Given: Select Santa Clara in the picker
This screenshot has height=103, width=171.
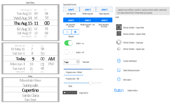Looking at the screenshot, I should pos(30,96).
